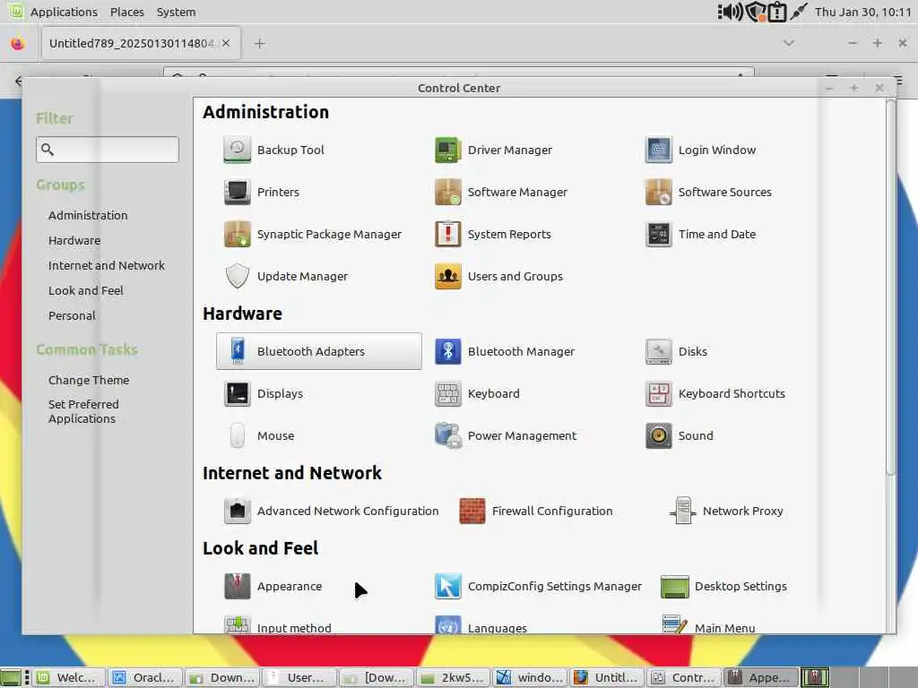Click Set Preferred Applications task
The width and height of the screenshot is (918, 688).
click(83, 411)
